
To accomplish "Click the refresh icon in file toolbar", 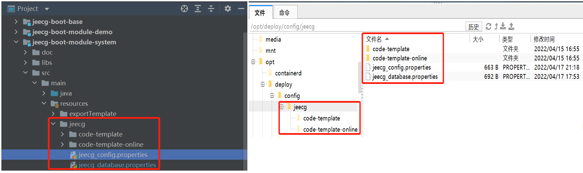I will click(488, 26).
